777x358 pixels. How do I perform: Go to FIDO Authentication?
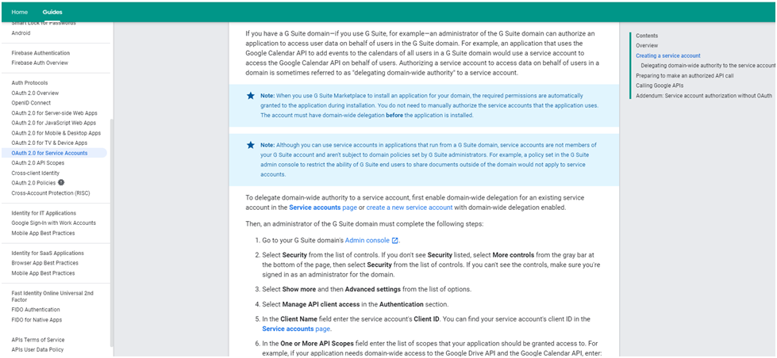[36, 310]
